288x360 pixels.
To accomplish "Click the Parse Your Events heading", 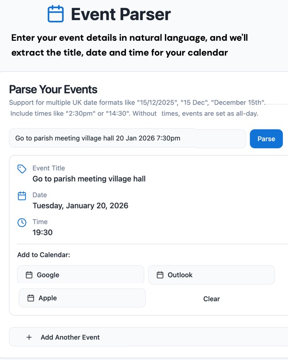I will tap(53, 90).
